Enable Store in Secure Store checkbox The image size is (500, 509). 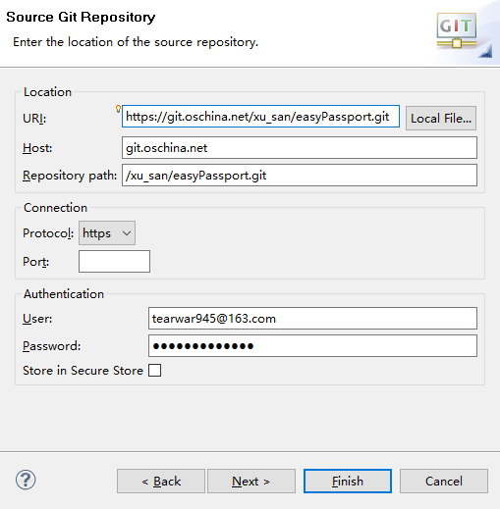pos(154,371)
